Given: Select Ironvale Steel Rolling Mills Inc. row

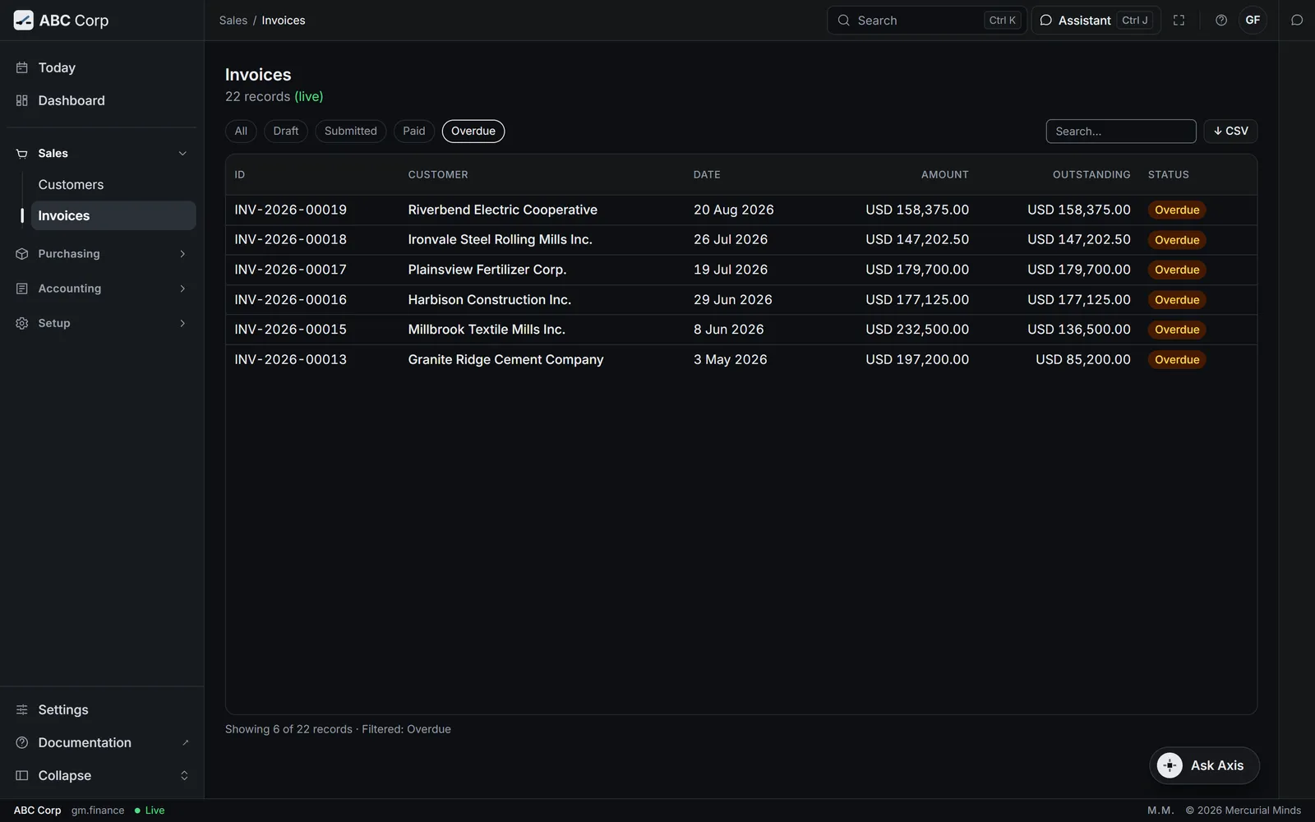Looking at the screenshot, I should pyautogui.click(x=741, y=240).
